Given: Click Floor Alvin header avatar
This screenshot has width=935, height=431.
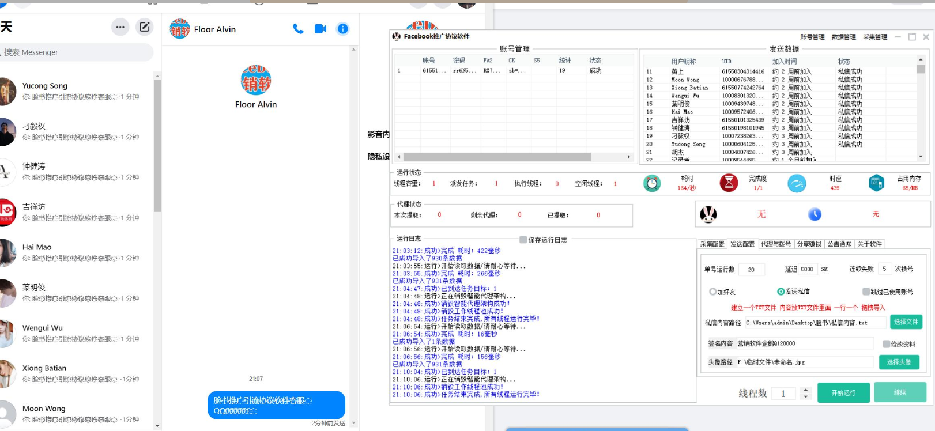Looking at the screenshot, I should [x=180, y=29].
